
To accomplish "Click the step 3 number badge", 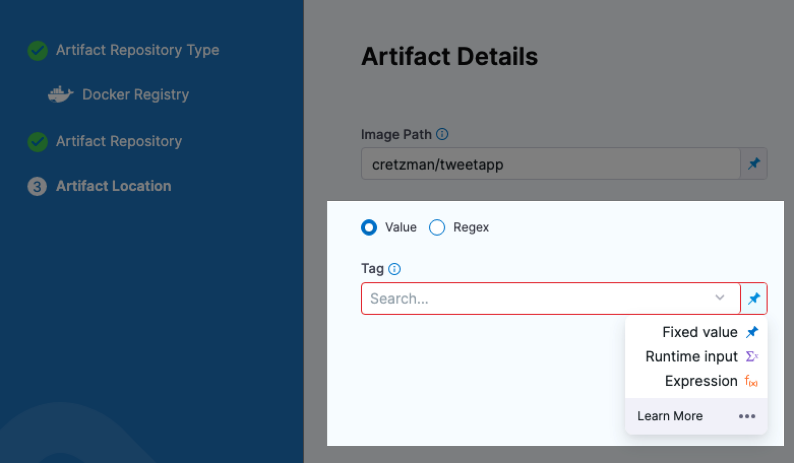I will point(37,186).
